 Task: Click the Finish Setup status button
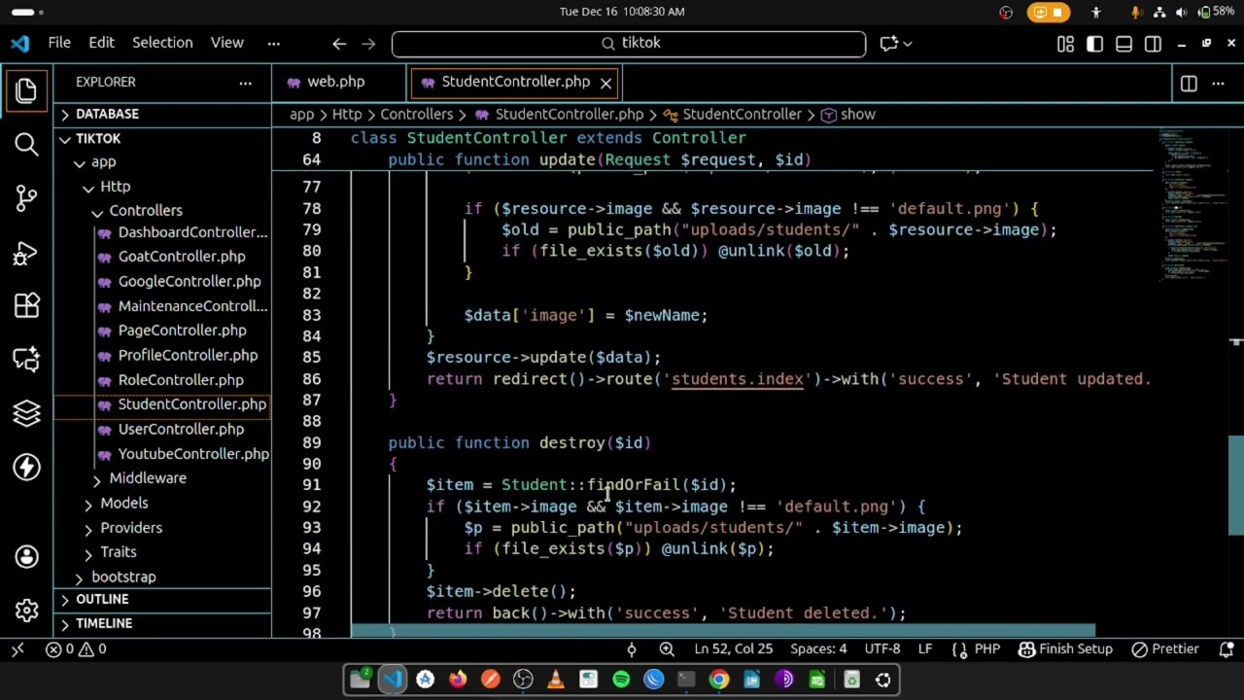click(x=1065, y=649)
